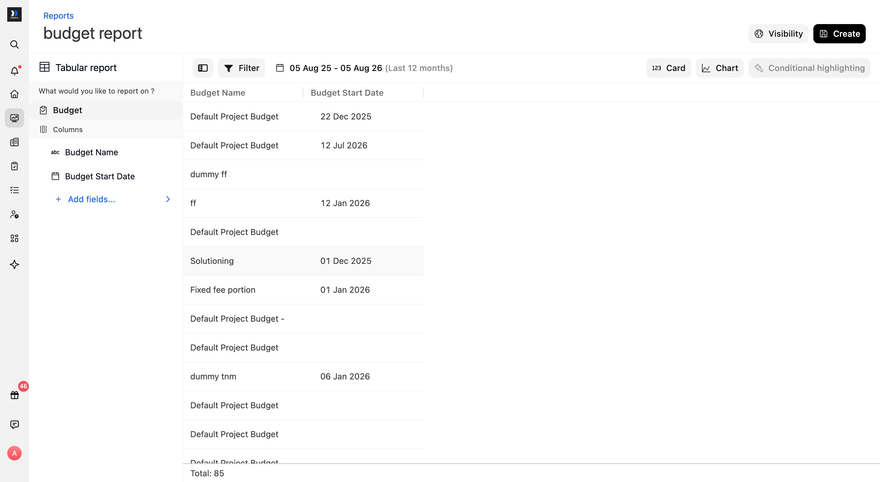Click the 'Total: 85' footer text
885x482 pixels.
[207, 473]
